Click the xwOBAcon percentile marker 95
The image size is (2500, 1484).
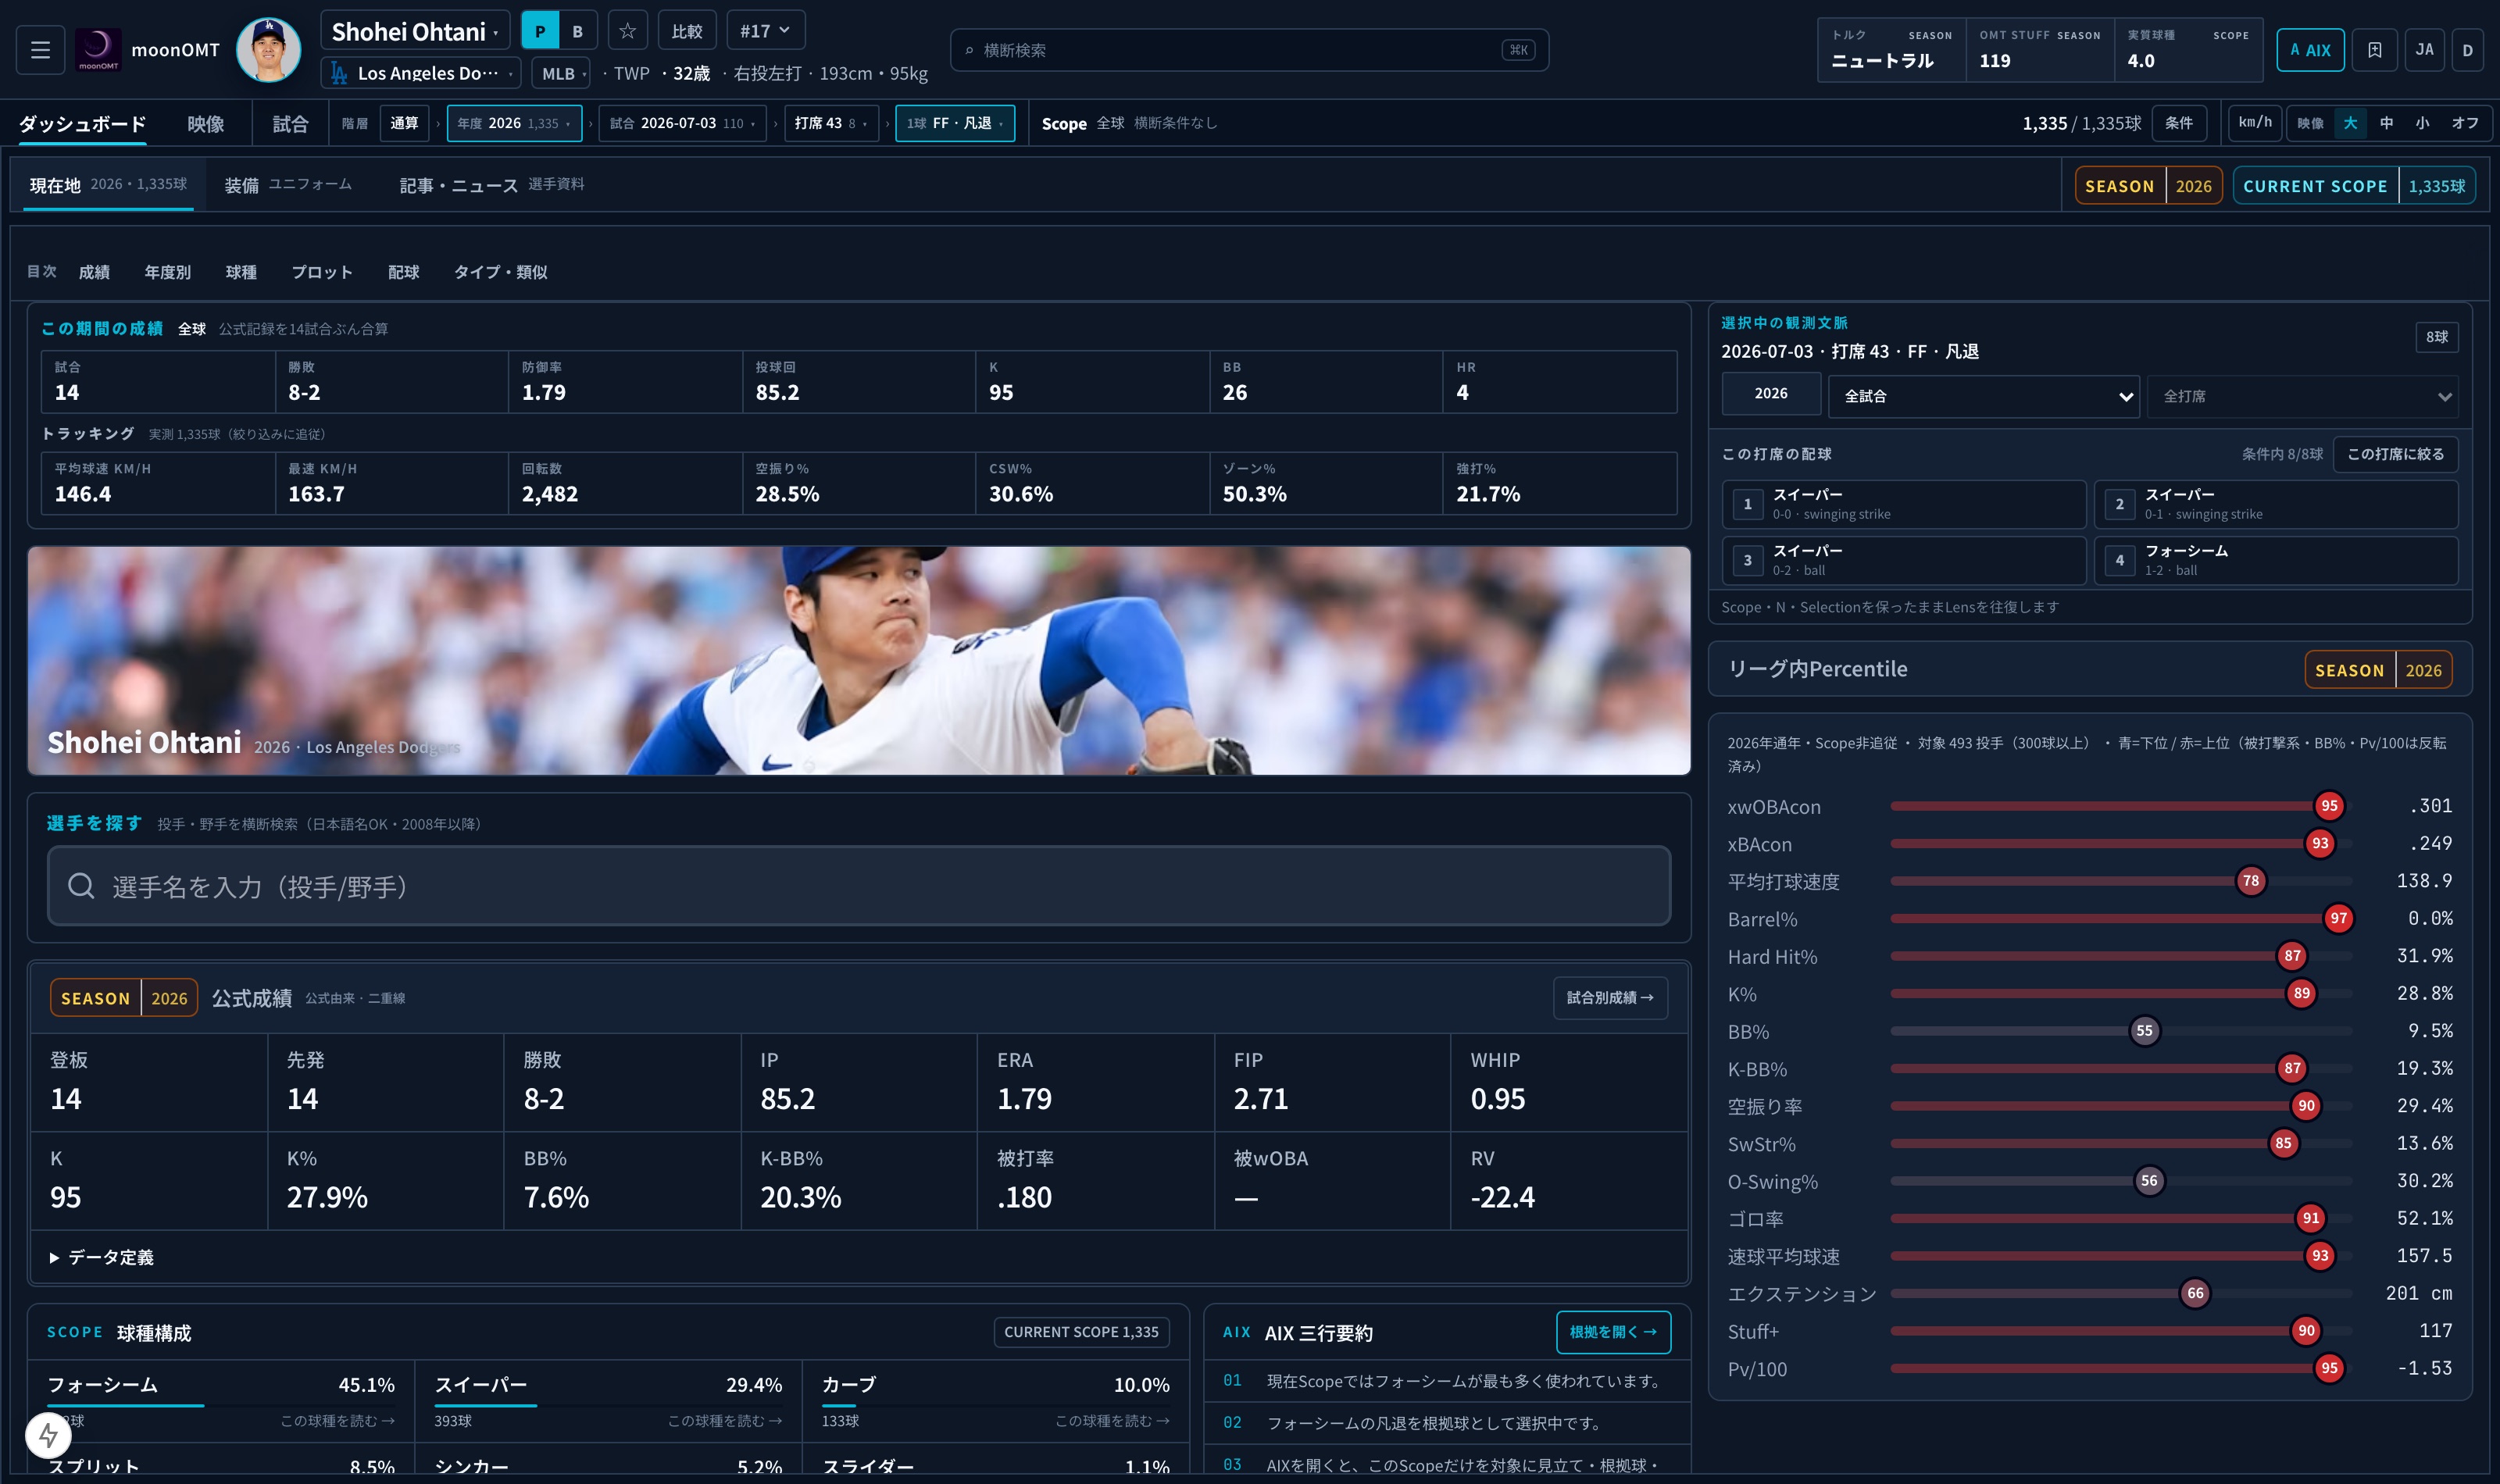(2329, 806)
